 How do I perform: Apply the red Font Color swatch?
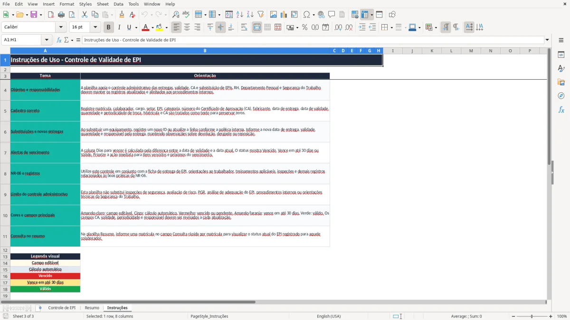tap(145, 27)
